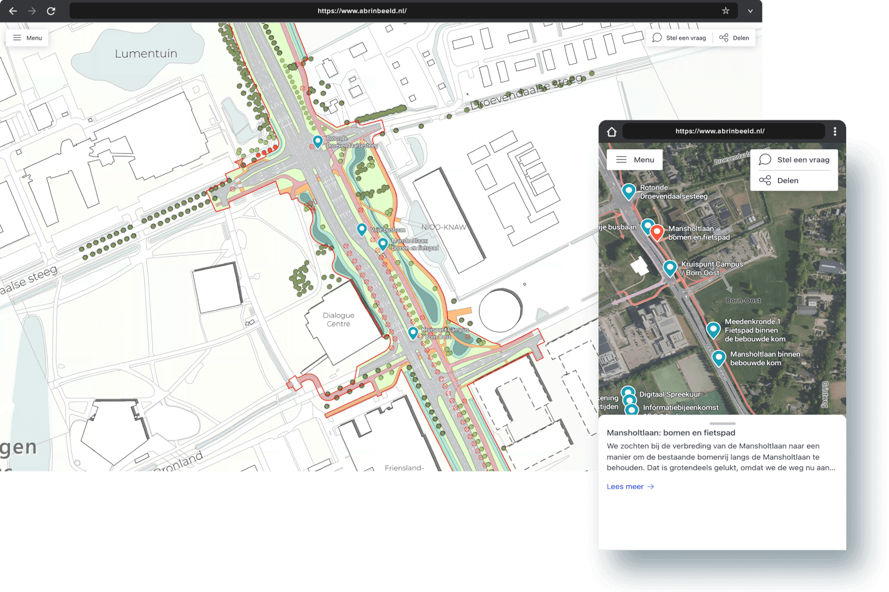Click the Kruispunt Campus / Born Oost pin on desktop map

[413, 332]
